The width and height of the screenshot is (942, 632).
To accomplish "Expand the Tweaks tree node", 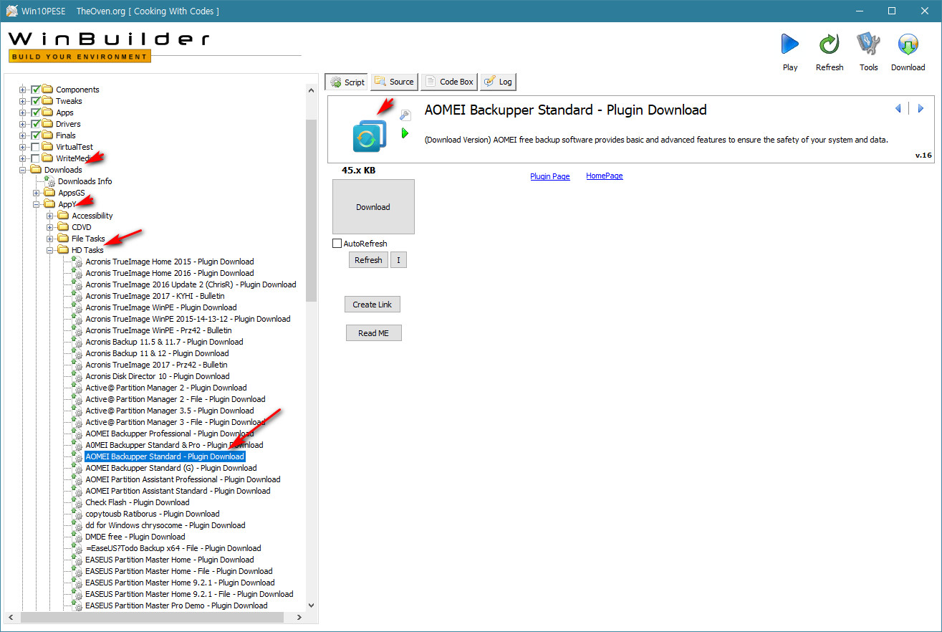I will coord(23,101).
